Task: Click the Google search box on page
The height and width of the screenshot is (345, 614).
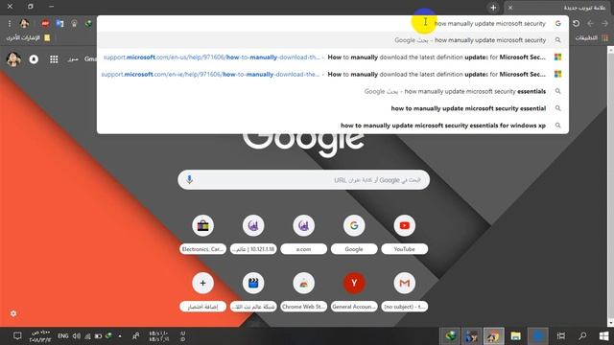Action: pos(304,179)
